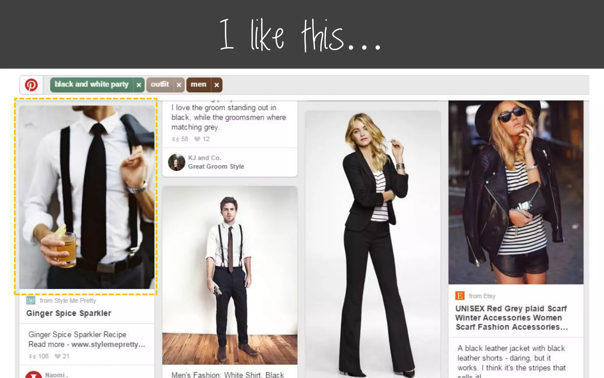Click the Pinterest logo icon
The width and height of the screenshot is (604, 378).
[31, 85]
